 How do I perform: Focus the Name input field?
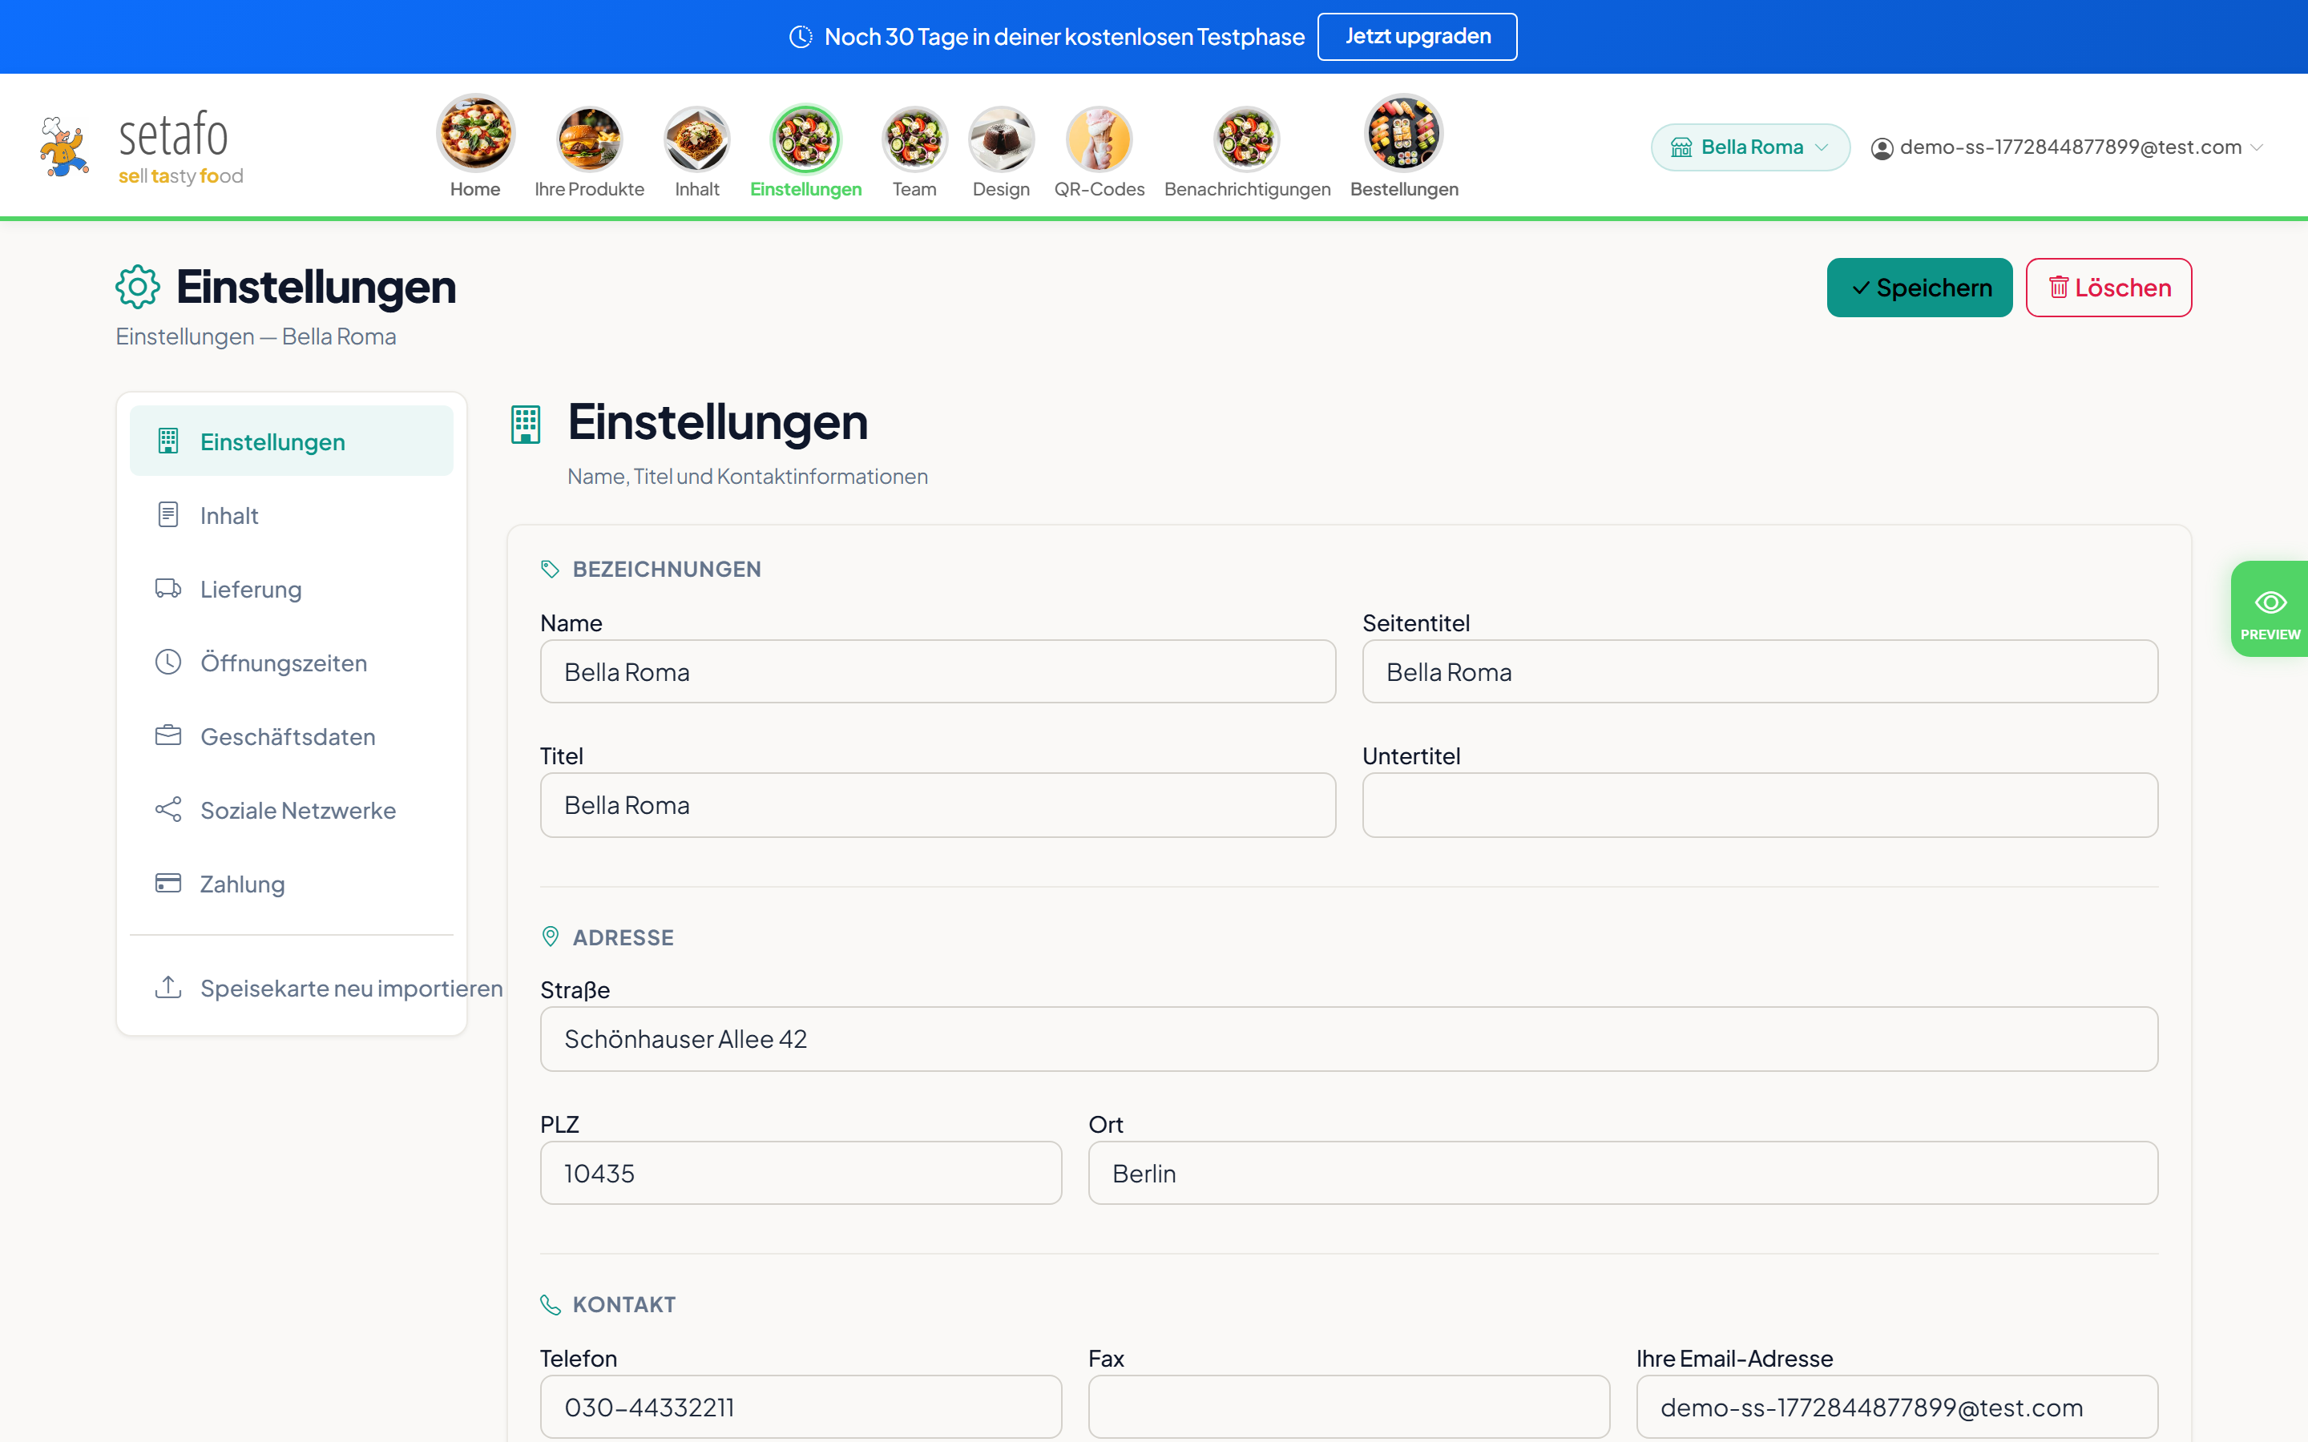coord(938,671)
